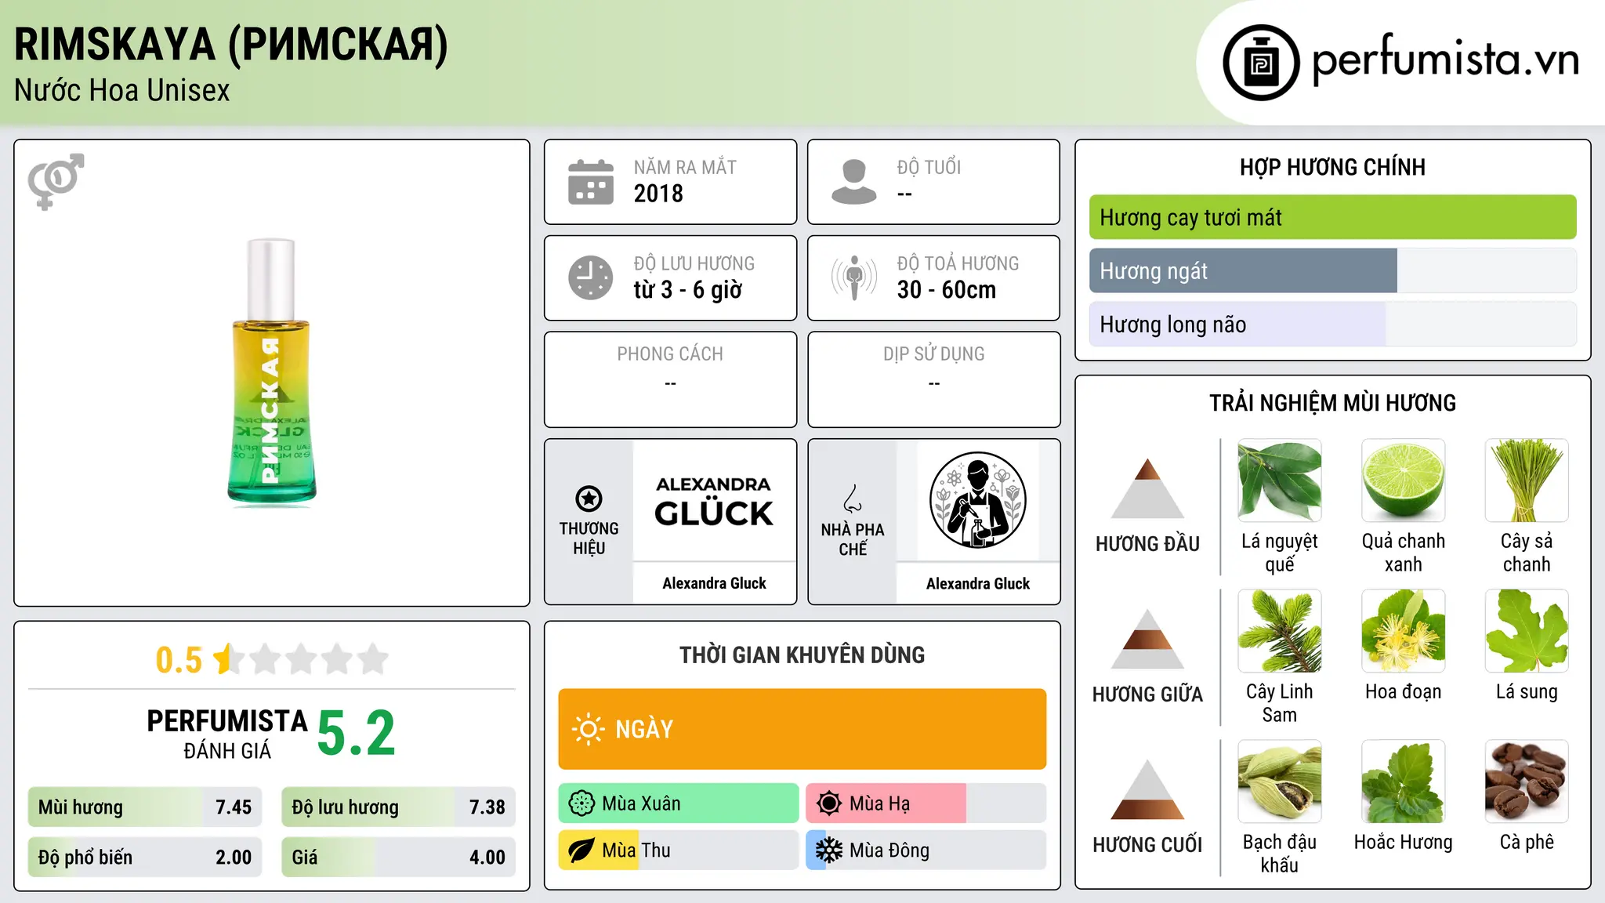Click the person icon beside Độ tuổi

(854, 182)
